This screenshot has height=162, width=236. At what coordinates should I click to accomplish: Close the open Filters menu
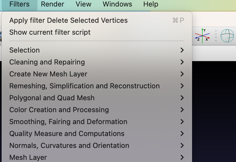tap(19, 4)
